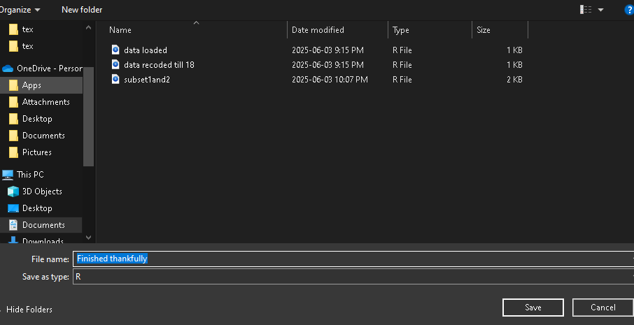Image resolution: width=634 pixels, height=325 pixels.
Task: Click the OneDrive cloud icon
Action: coord(8,68)
